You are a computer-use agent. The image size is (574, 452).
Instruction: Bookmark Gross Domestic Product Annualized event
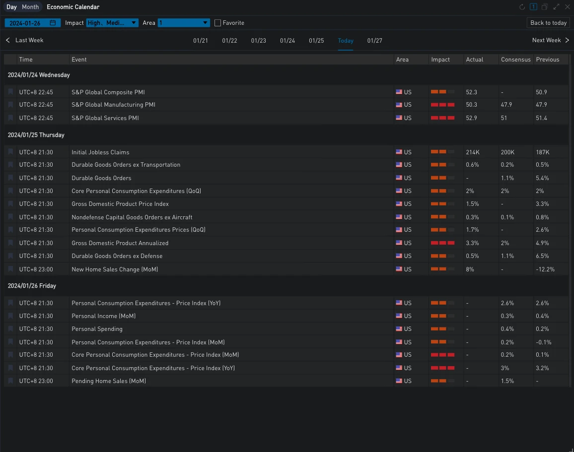10,243
